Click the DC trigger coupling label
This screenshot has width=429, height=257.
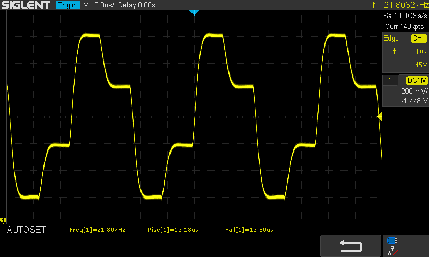(x=421, y=51)
